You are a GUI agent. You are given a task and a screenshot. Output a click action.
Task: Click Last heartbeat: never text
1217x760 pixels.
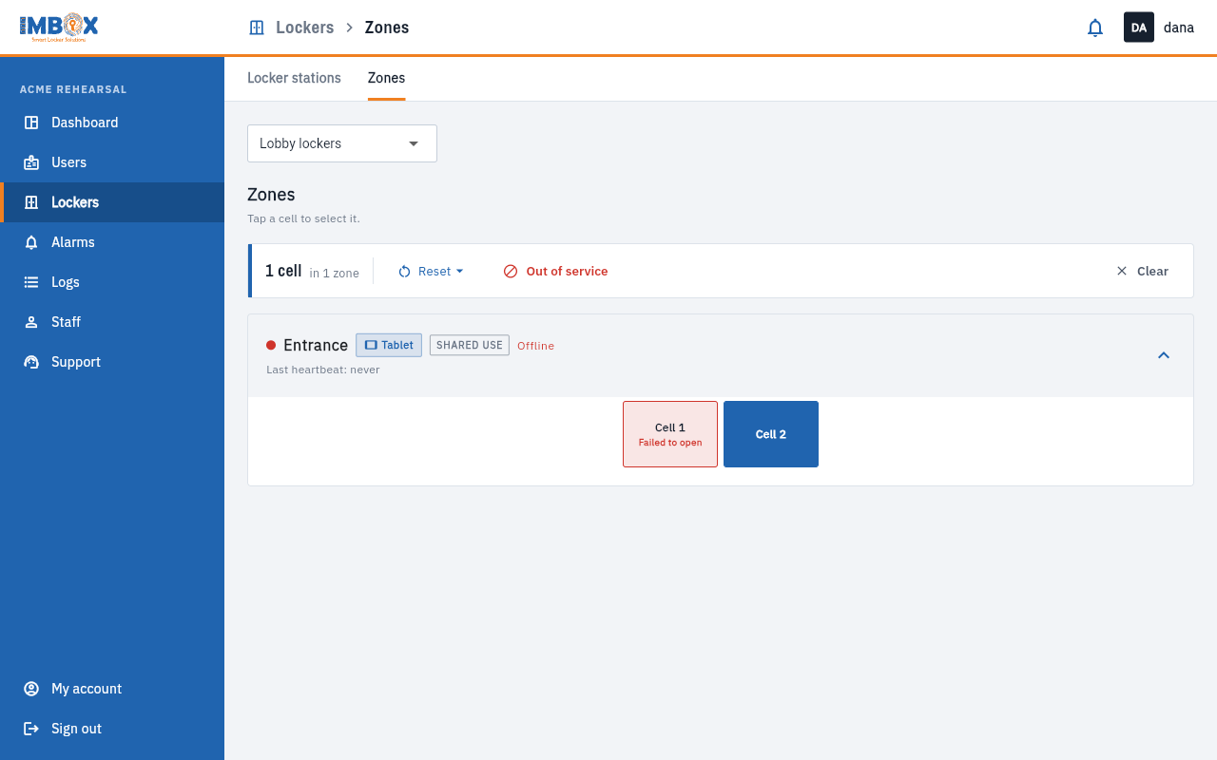point(323,370)
